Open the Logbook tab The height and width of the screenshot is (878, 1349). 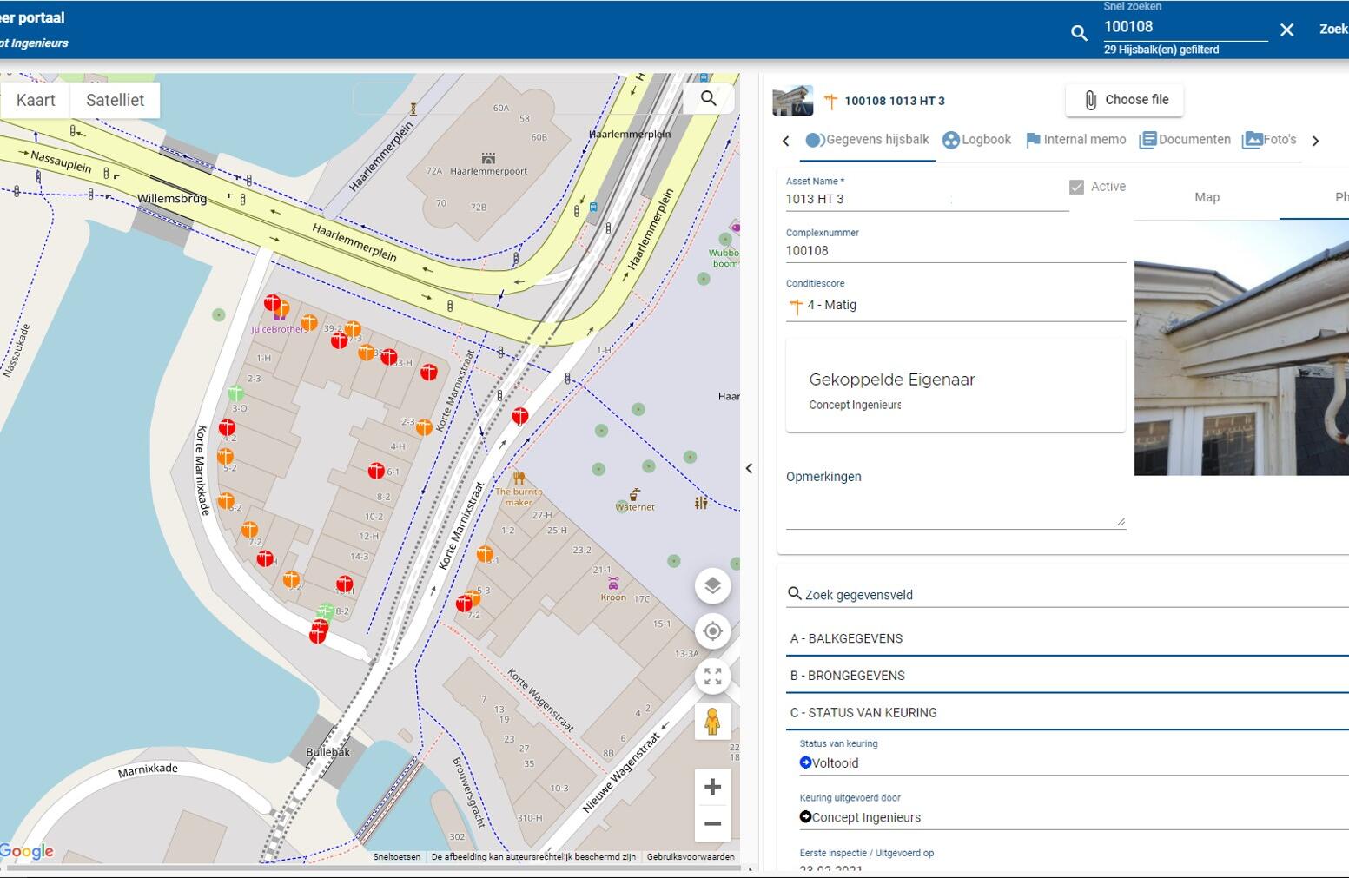977,140
